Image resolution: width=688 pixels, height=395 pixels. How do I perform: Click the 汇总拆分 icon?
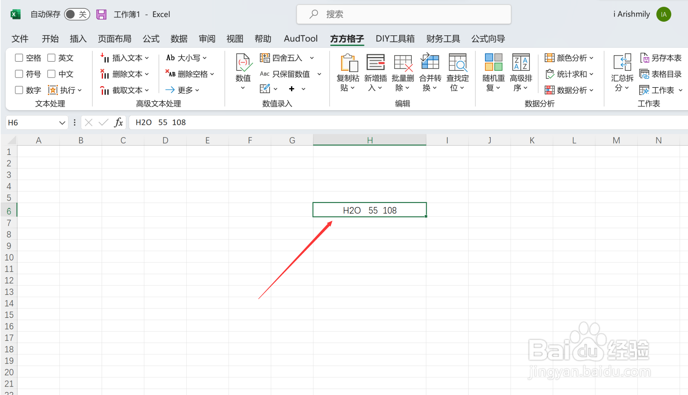point(622,63)
